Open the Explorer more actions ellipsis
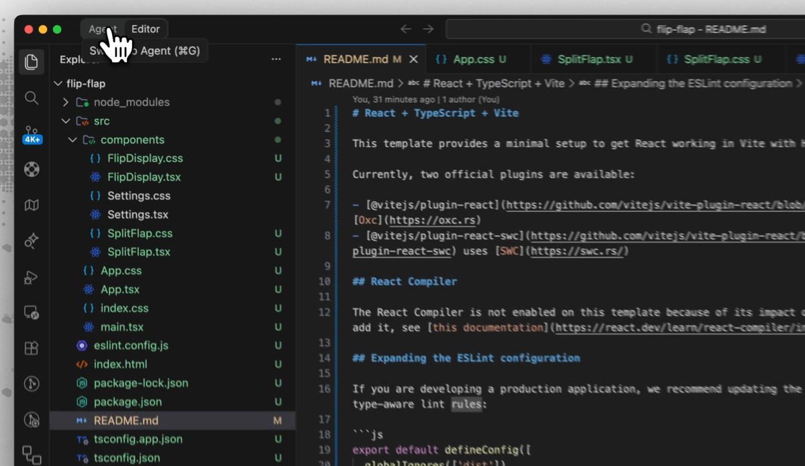805x466 pixels. [x=276, y=59]
